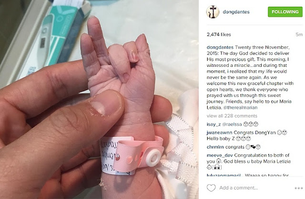This screenshot has height=199, width=305.
Task: Open dongdantes username in the caption
Action: click(220, 47)
